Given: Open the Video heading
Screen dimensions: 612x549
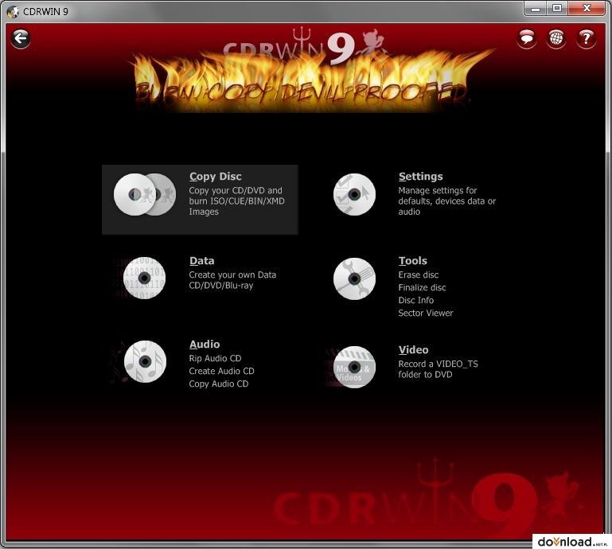Looking at the screenshot, I should click(413, 350).
